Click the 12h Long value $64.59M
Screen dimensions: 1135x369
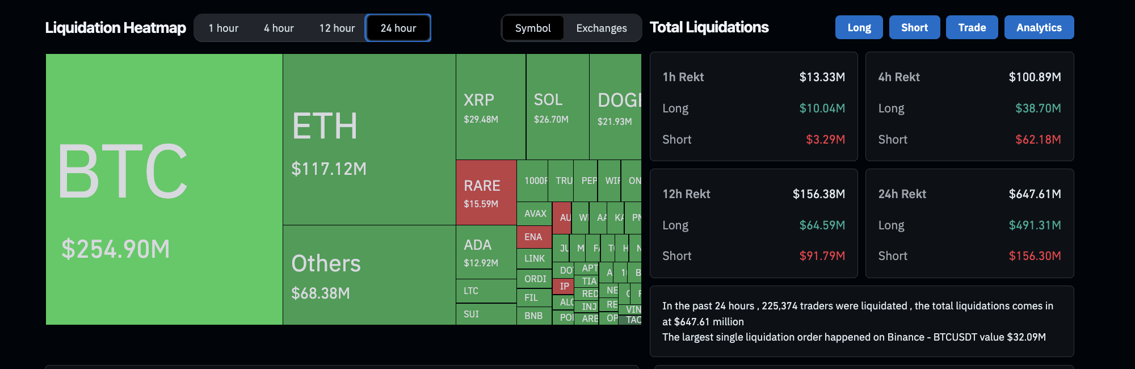(x=822, y=225)
